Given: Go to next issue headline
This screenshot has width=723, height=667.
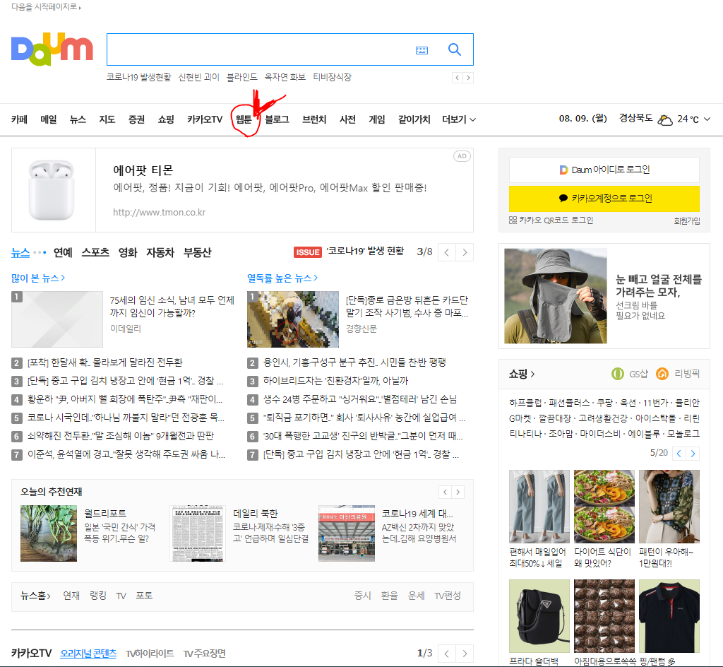Looking at the screenshot, I should click(x=465, y=252).
